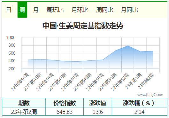Click x-axis label 23年第1周

(x=134, y=81)
